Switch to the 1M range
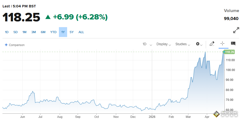This screenshot has height=120, width=240. [x=24, y=32]
